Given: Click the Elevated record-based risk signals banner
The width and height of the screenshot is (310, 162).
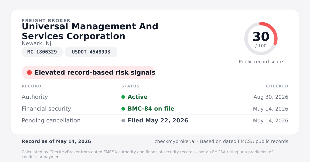Looking at the screenshot, I should 88,73.
